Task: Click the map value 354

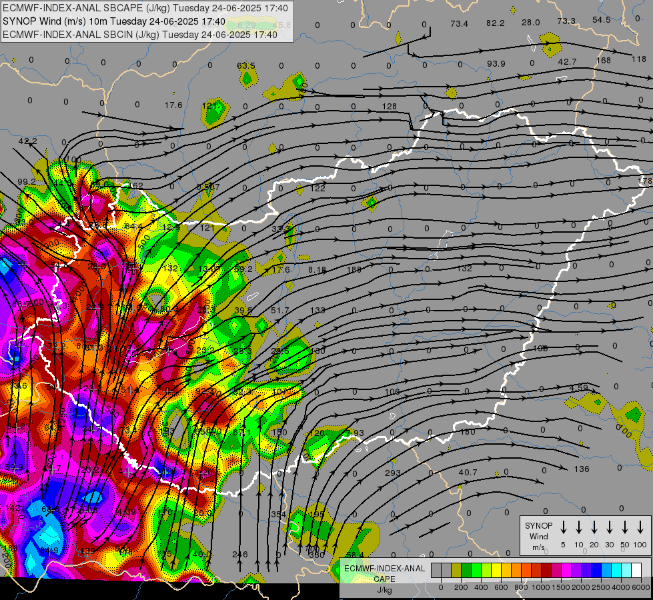Action: pyautogui.click(x=279, y=515)
